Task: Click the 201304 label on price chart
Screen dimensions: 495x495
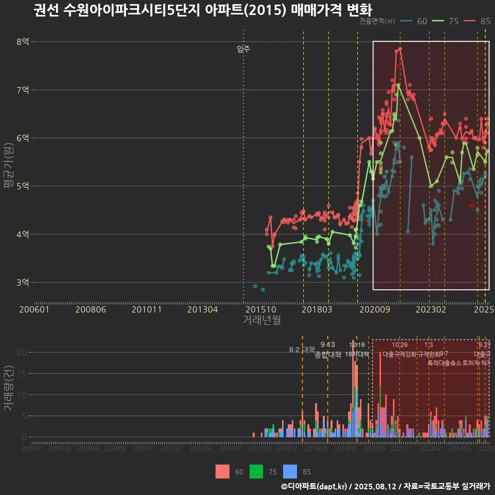Action: click(203, 309)
